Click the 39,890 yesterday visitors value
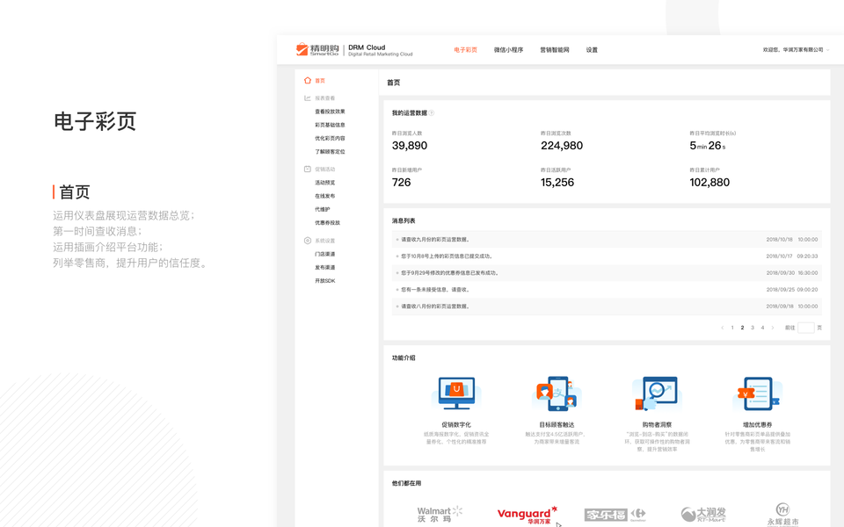844x527 pixels. point(409,146)
